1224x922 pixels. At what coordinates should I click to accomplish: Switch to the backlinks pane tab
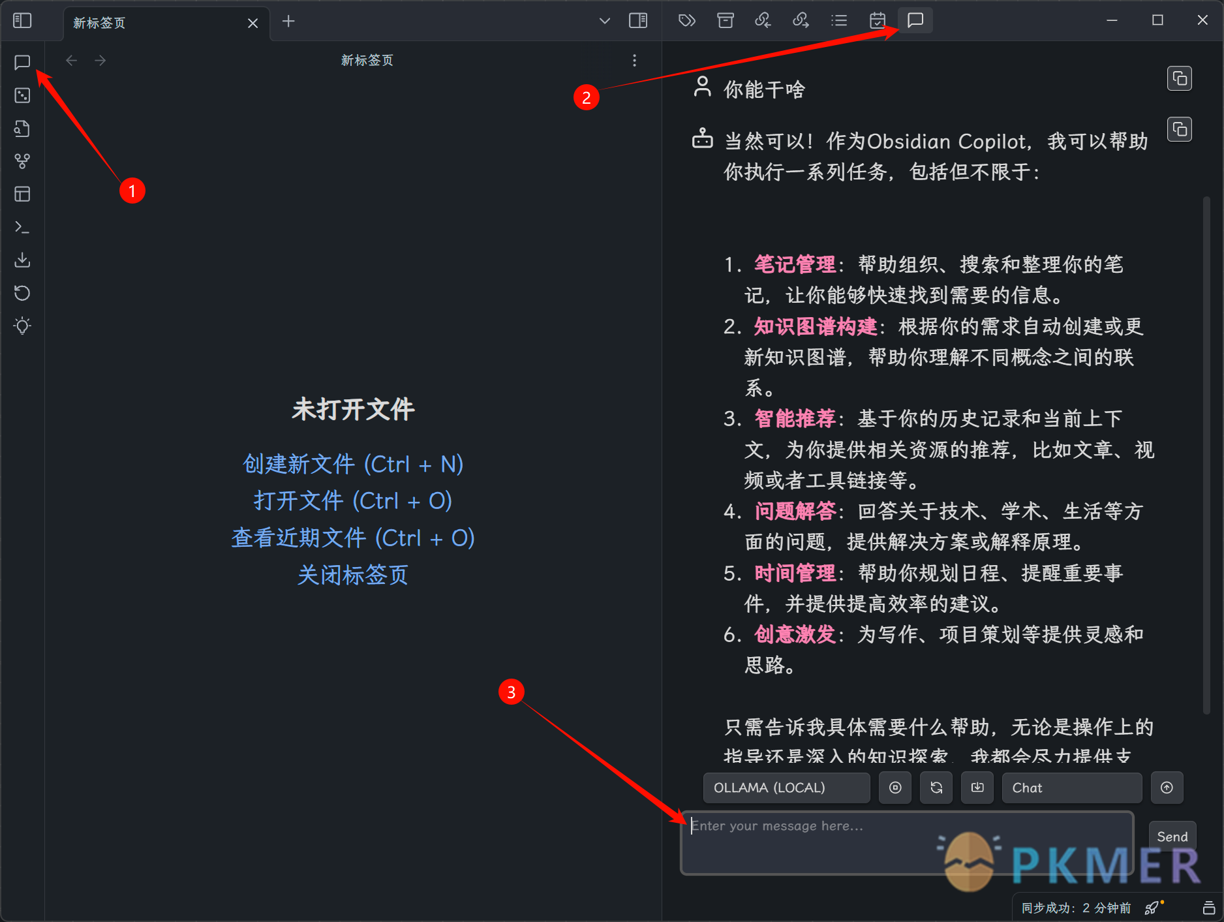(763, 21)
